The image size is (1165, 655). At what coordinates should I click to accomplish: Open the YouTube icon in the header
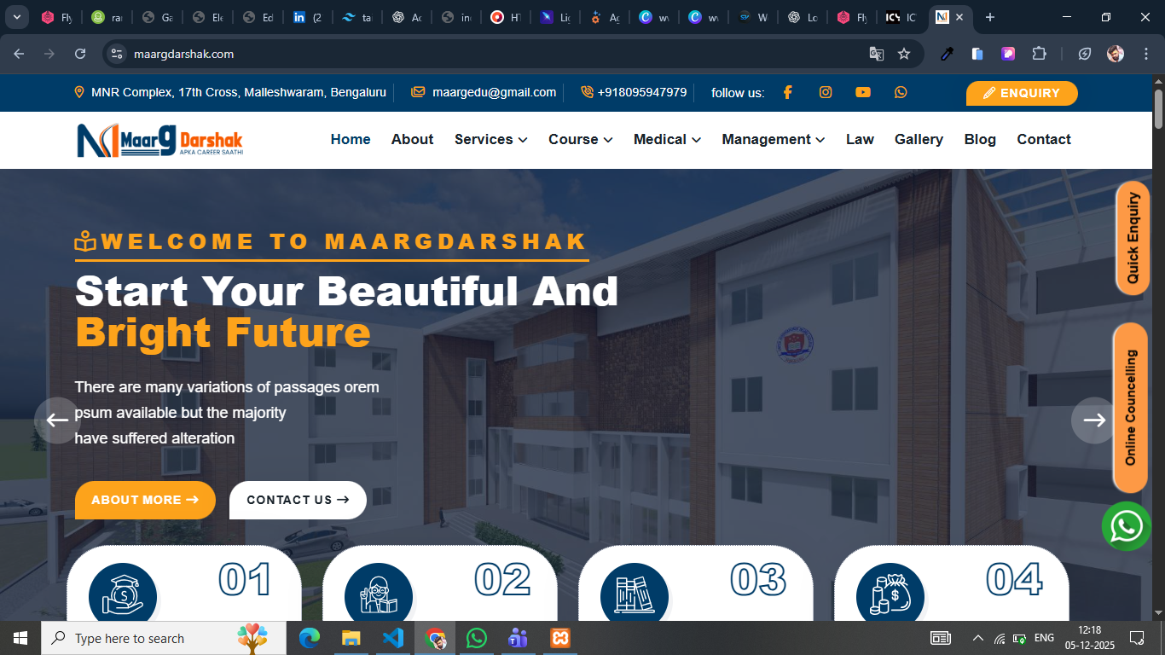pyautogui.click(x=863, y=92)
